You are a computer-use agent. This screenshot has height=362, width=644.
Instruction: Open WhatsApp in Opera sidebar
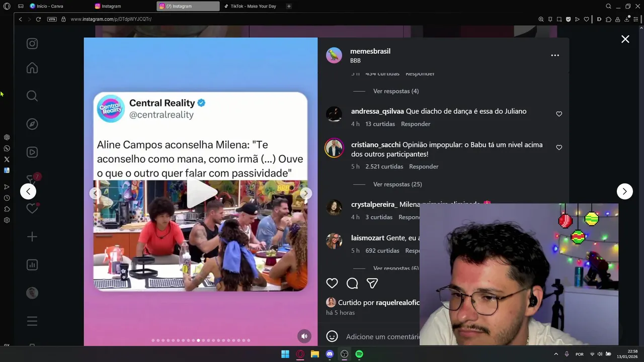(7, 148)
